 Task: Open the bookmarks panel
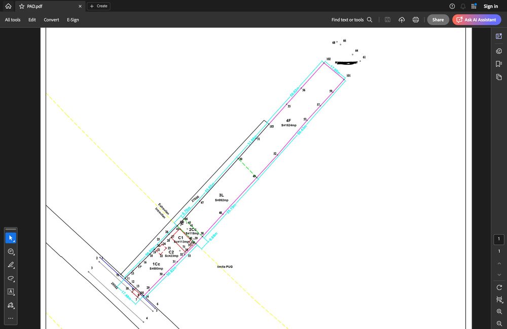[499, 64]
